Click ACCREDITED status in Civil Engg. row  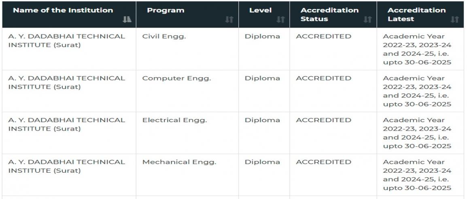[x=323, y=36]
